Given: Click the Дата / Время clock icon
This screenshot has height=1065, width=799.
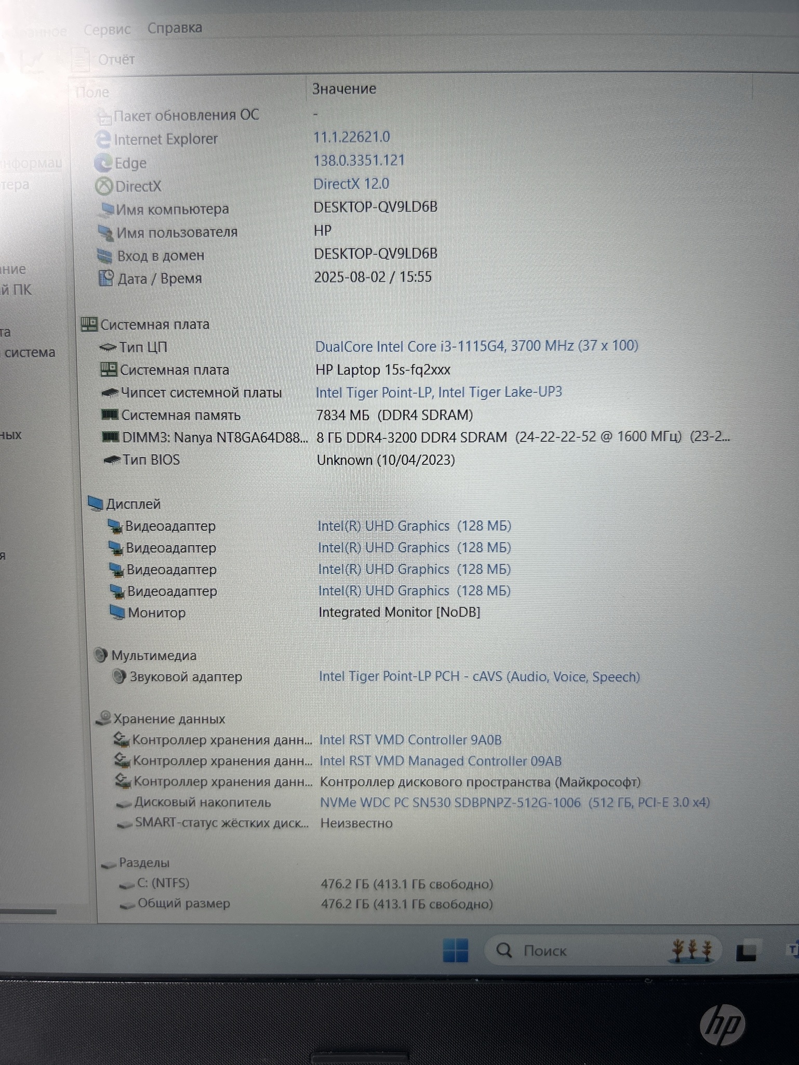Looking at the screenshot, I should [x=106, y=279].
